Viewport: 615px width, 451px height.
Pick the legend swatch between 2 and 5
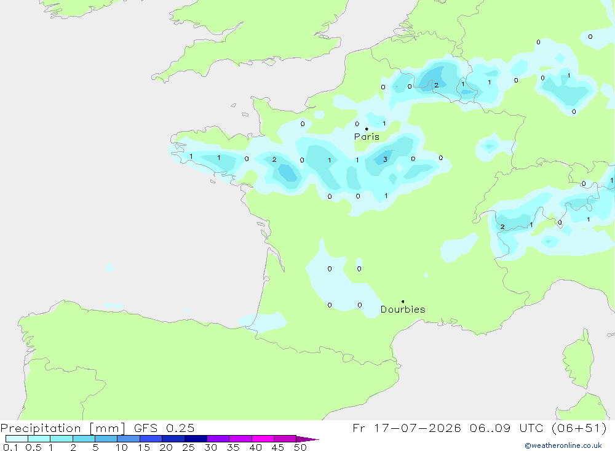pos(84,439)
